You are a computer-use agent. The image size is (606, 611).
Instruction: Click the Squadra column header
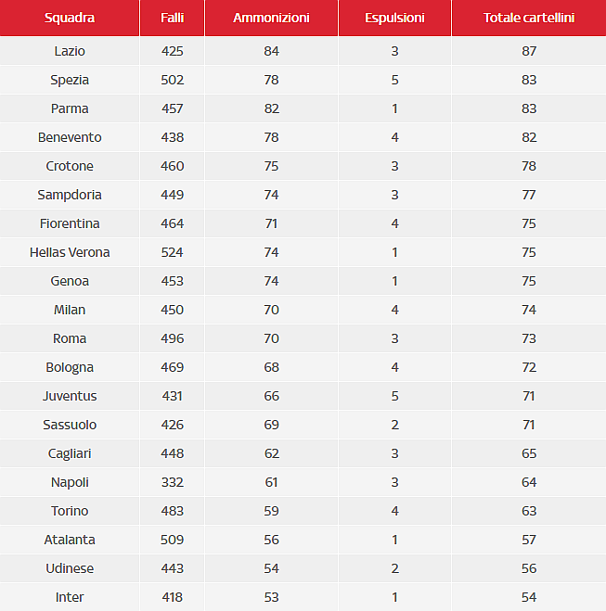pos(70,18)
